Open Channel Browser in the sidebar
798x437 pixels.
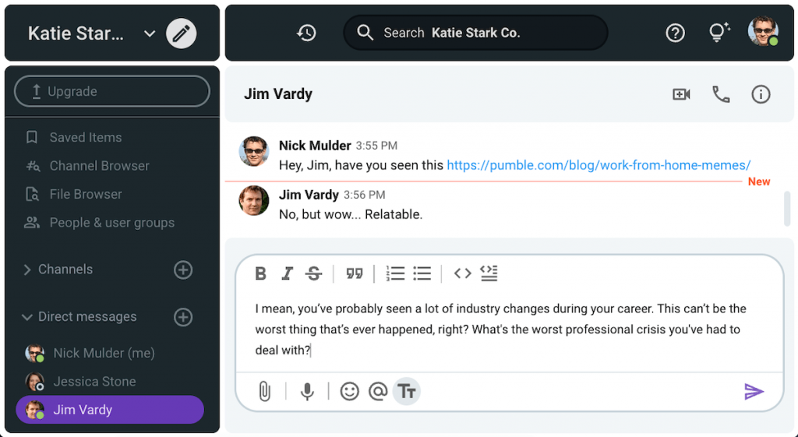(x=99, y=166)
